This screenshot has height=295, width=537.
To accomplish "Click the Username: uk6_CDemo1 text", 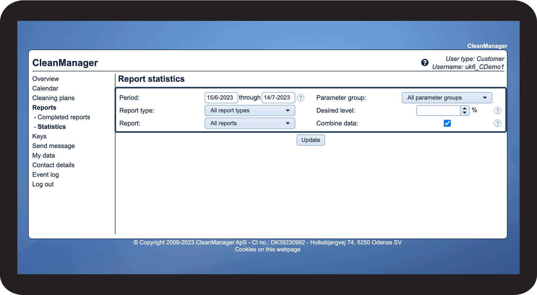I will [468, 67].
